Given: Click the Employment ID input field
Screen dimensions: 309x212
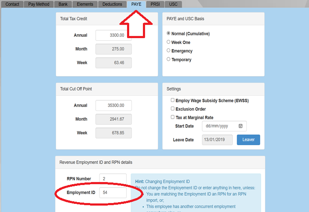Looking at the screenshot, I should tap(113, 193).
